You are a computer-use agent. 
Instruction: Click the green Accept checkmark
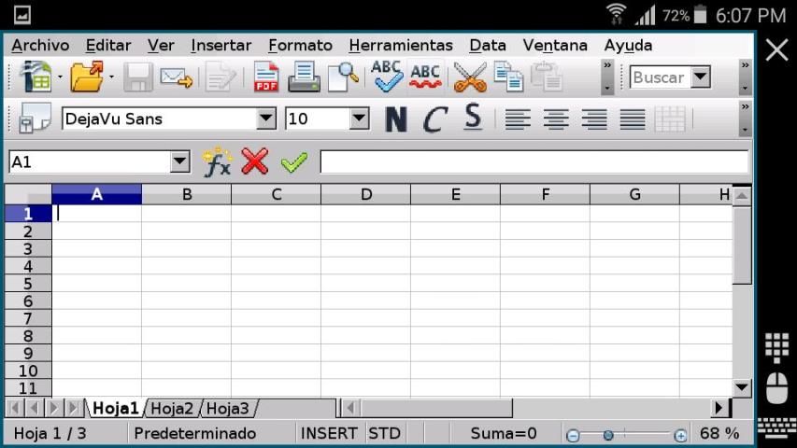pos(293,162)
